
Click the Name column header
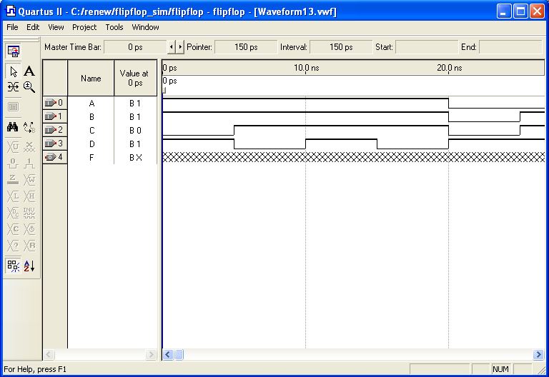91,78
